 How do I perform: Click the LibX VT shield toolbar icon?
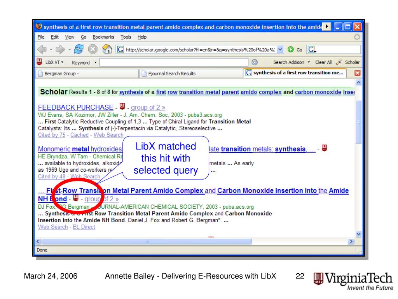tap(39, 62)
